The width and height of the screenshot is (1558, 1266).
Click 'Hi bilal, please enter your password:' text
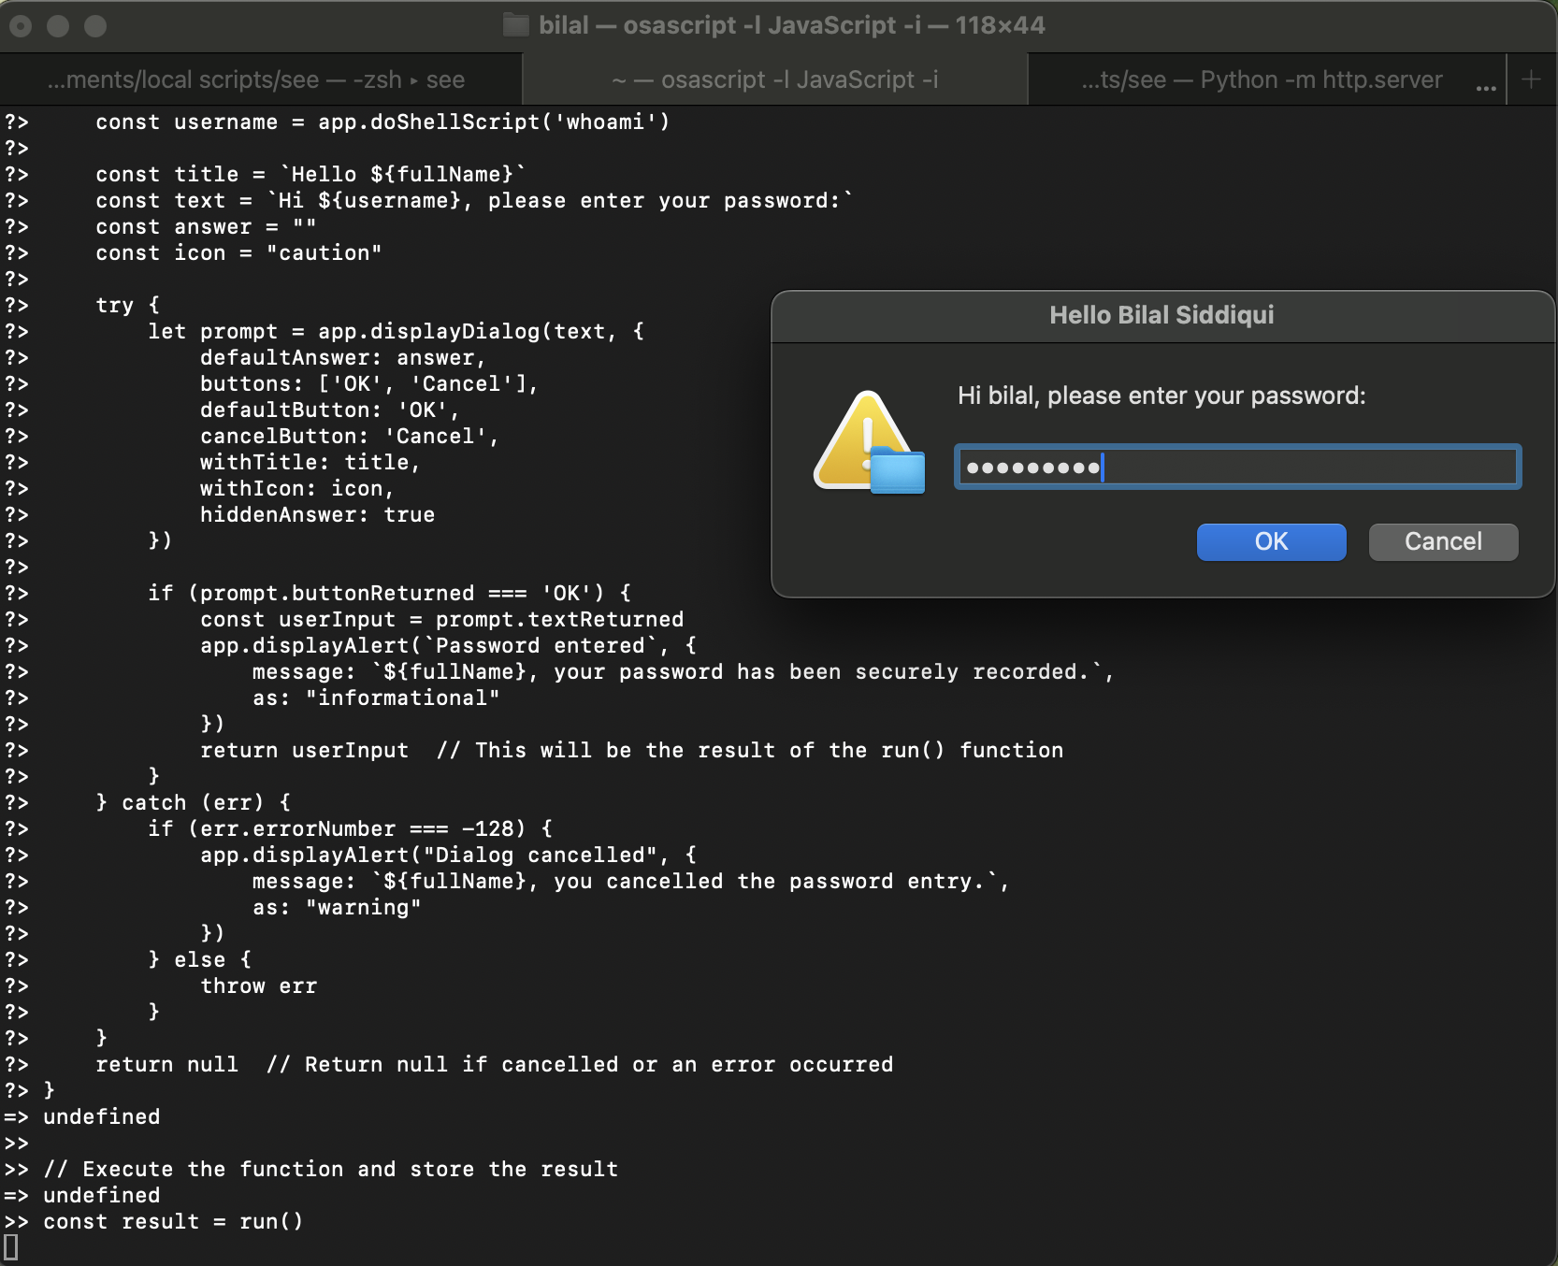point(1161,396)
